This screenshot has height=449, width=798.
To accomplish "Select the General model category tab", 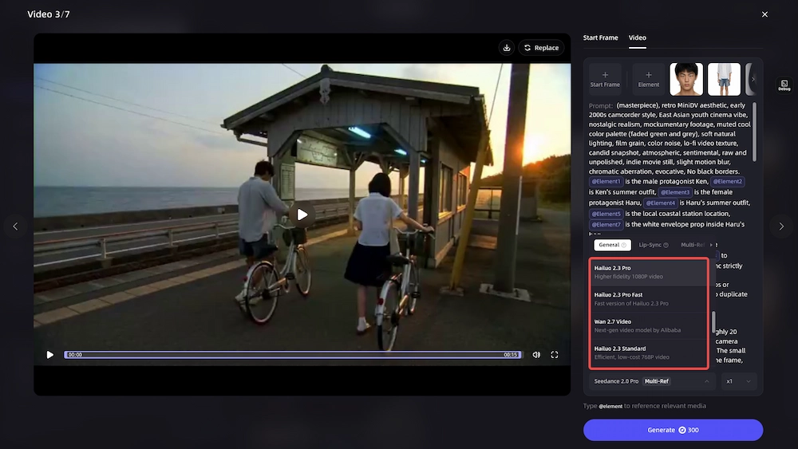I will [612, 245].
